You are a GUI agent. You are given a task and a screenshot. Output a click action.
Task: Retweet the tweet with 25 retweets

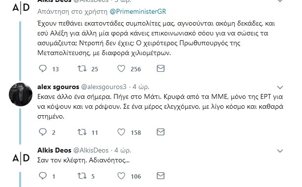(x=82, y=68)
